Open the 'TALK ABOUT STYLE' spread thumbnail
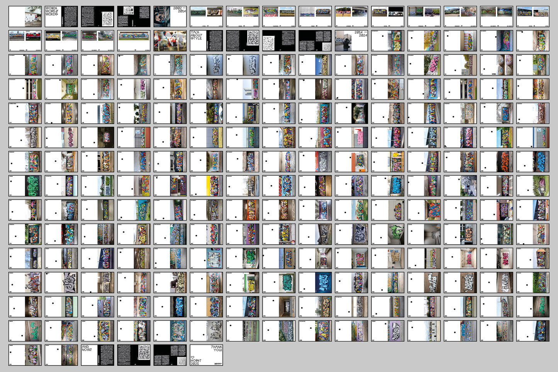Image resolution: width=558 pixels, height=372 pixels. tap(206, 41)
